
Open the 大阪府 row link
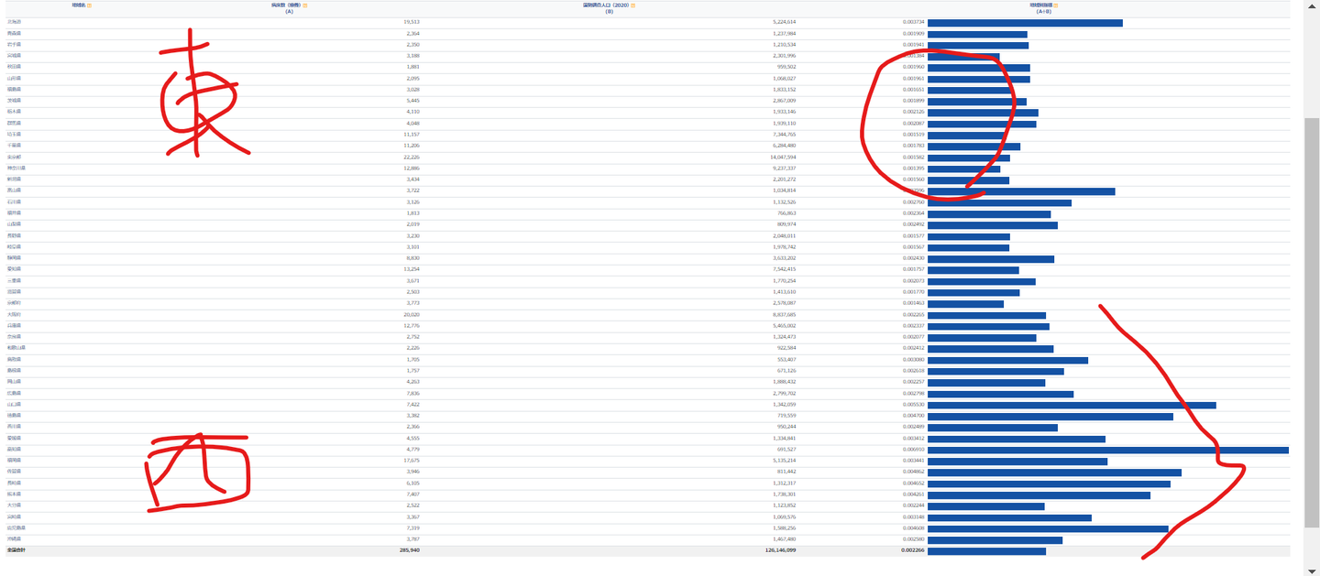click(14, 315)
